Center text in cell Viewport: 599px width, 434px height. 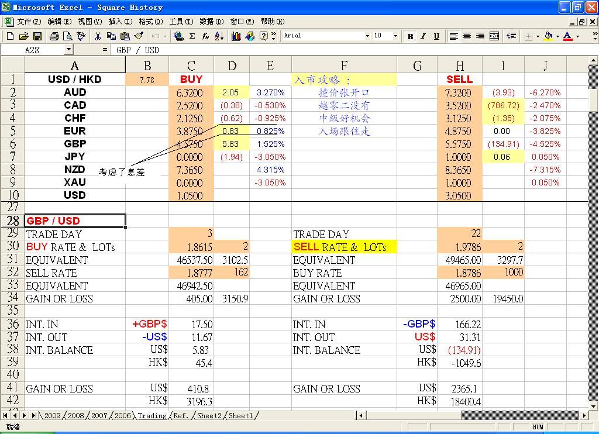[467, 36]
